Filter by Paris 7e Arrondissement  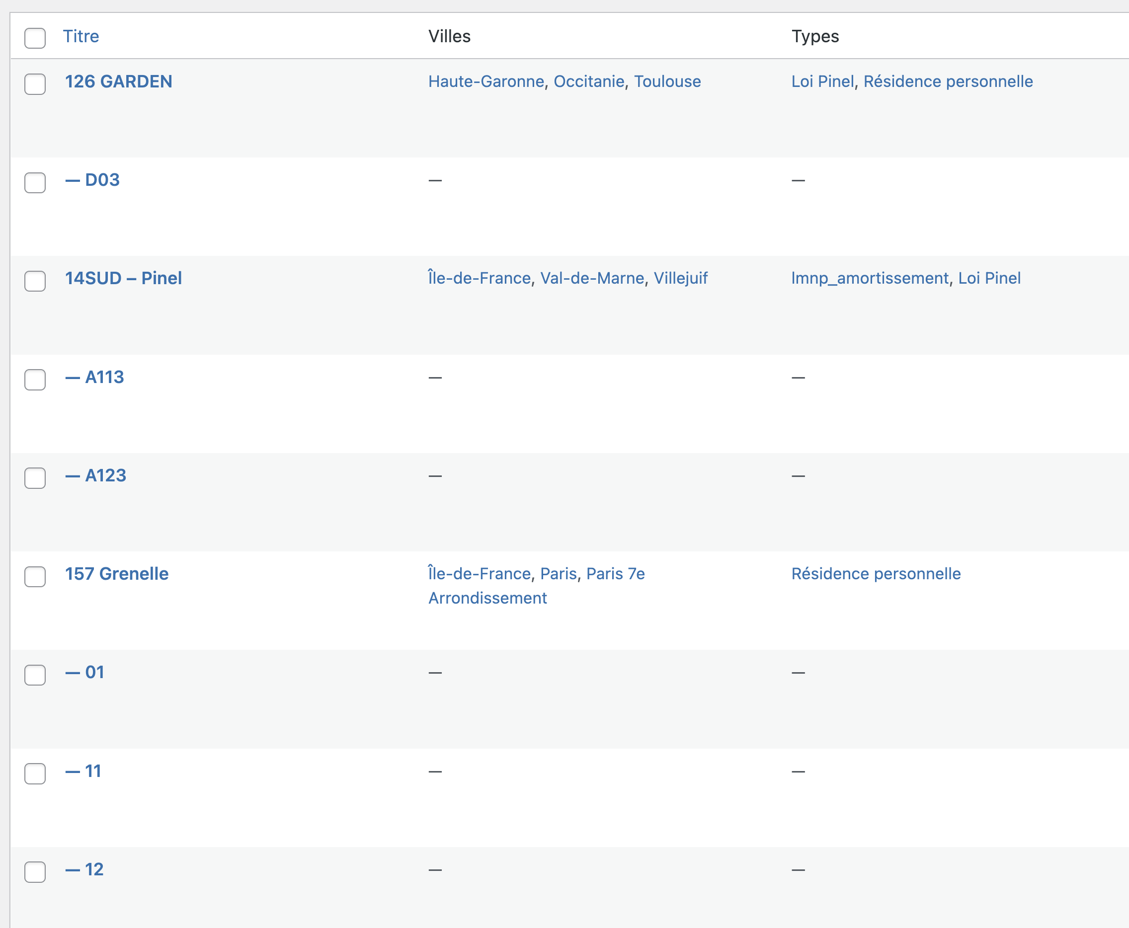coord(536,586)
